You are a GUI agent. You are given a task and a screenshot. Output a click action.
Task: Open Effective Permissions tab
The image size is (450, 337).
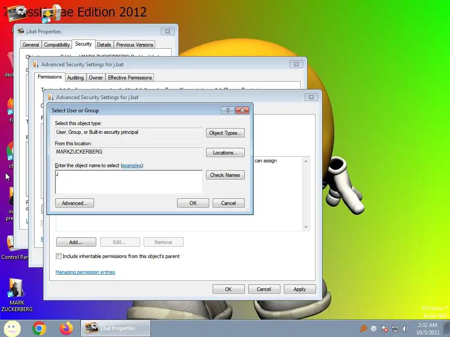coord(130,78)
